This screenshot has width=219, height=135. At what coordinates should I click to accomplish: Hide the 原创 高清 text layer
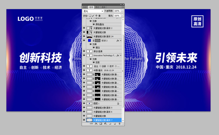(x=84, y=51)
